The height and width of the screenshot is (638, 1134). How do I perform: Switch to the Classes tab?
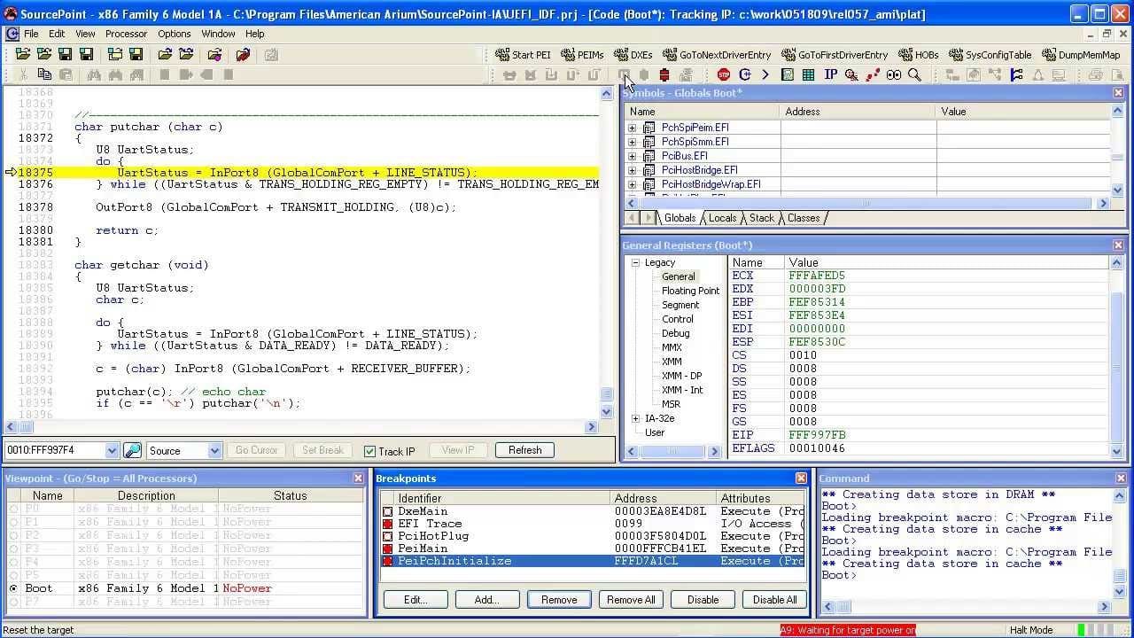click(803, 218)
